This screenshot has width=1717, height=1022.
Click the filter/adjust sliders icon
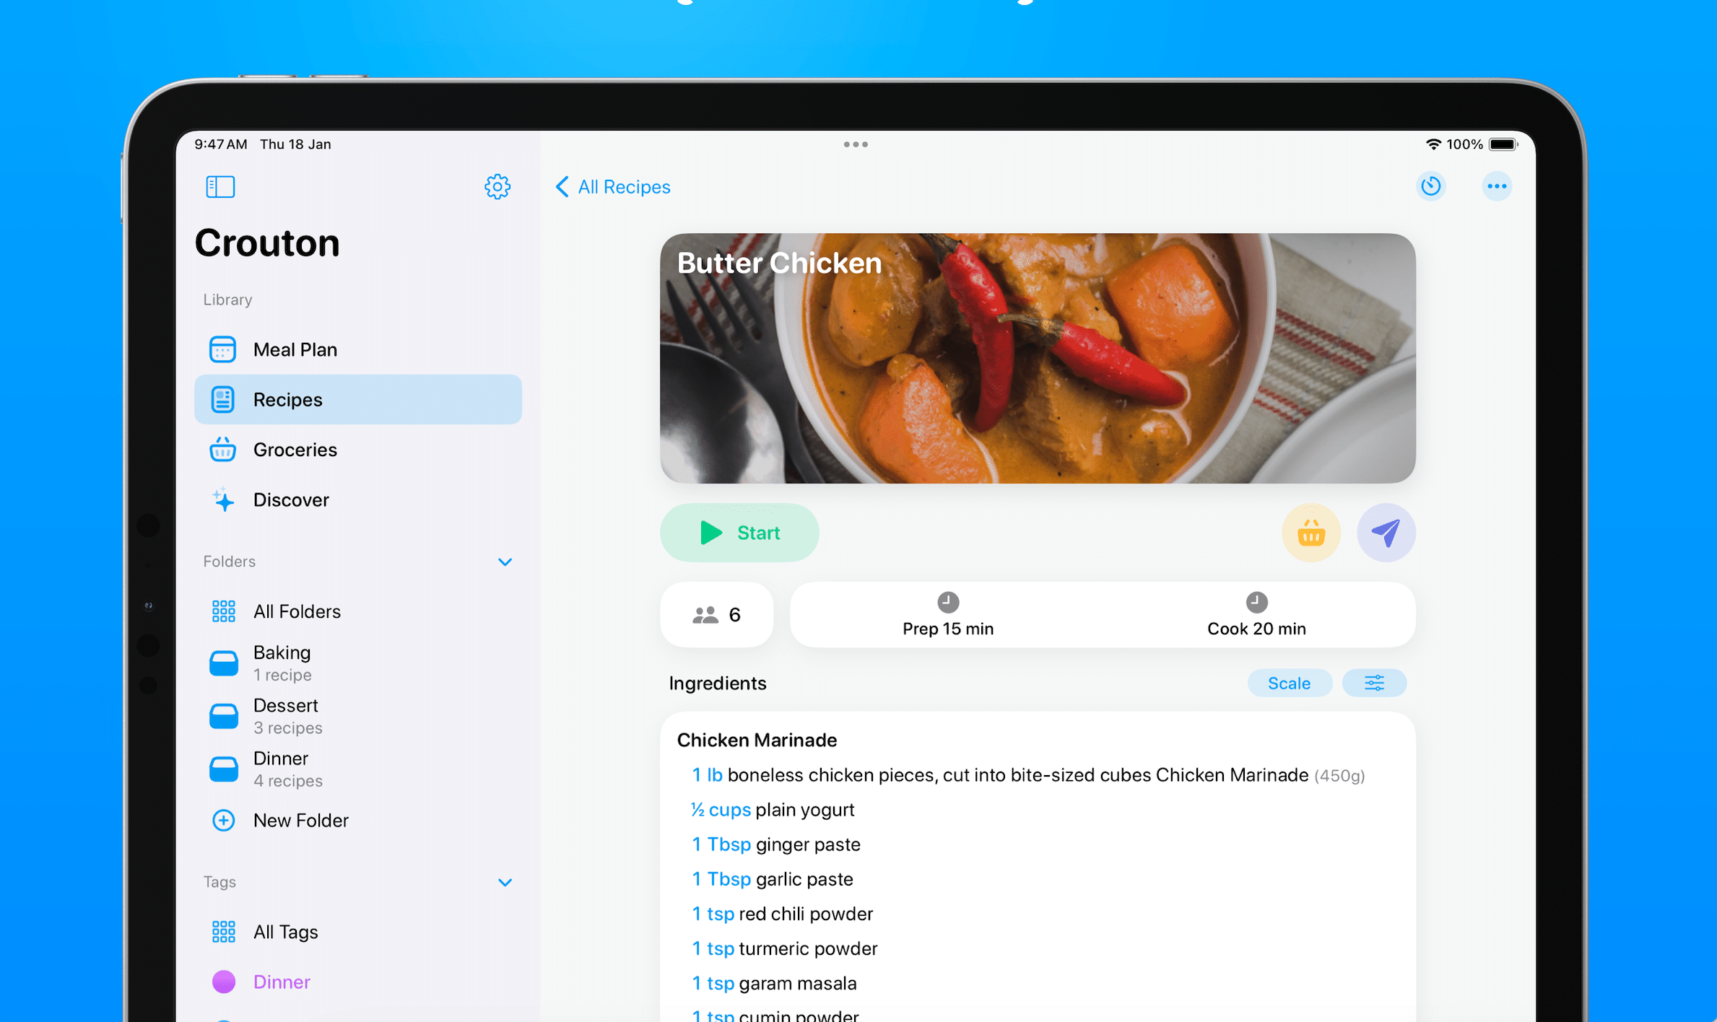click(x=1374, y=683)
